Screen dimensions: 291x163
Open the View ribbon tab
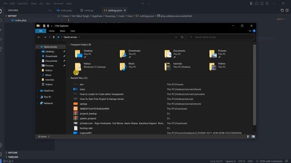tap(73, 31)
